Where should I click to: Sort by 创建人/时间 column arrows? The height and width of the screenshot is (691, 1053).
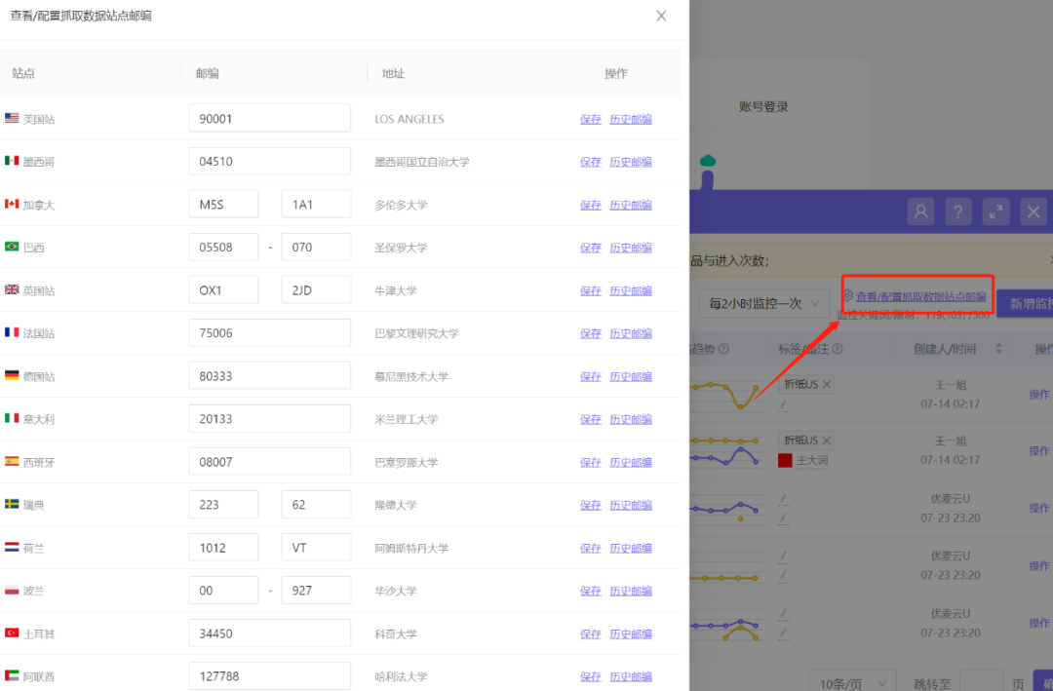coord(998,349)
